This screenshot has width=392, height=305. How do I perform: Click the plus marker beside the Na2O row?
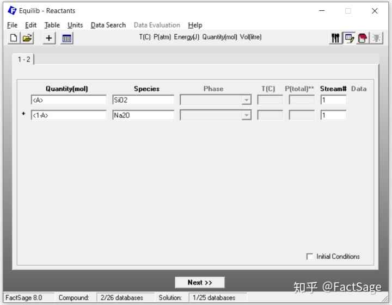click(23, 114)
